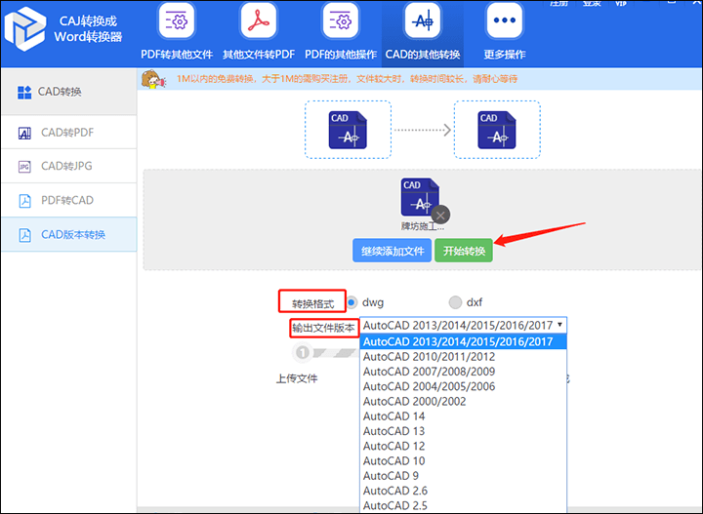Select CAD转JPG in sidebar
The image size is (703, 514).
click(x=68, y=166)
